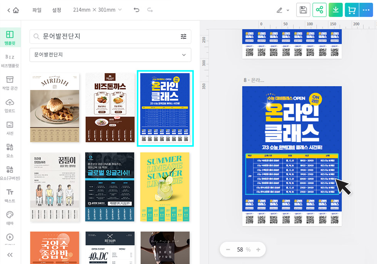This screenshot has width=377, height=264.
Task: Click the blue more options (…) button
Action: [366, 10]
